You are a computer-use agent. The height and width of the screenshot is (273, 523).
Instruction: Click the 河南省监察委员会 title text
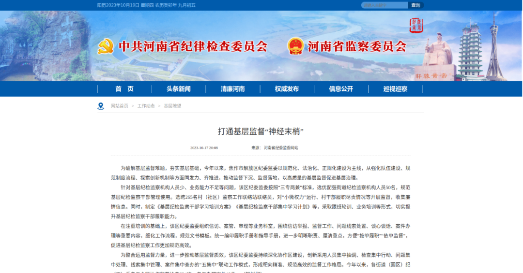point(357,46)
